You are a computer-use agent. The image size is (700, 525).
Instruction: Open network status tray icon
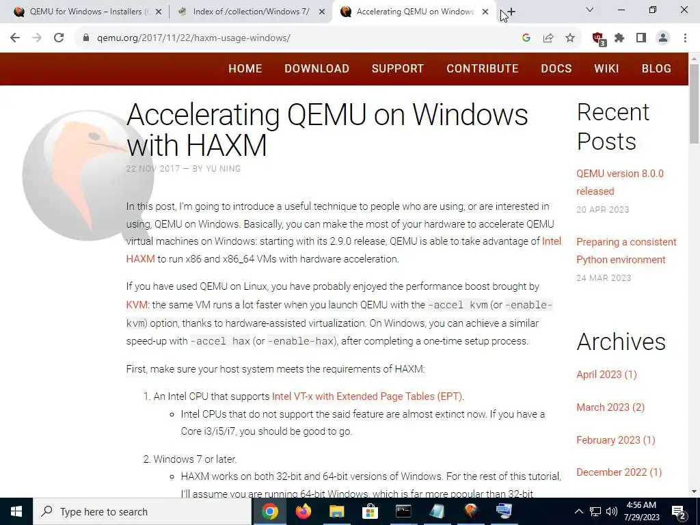595,511
